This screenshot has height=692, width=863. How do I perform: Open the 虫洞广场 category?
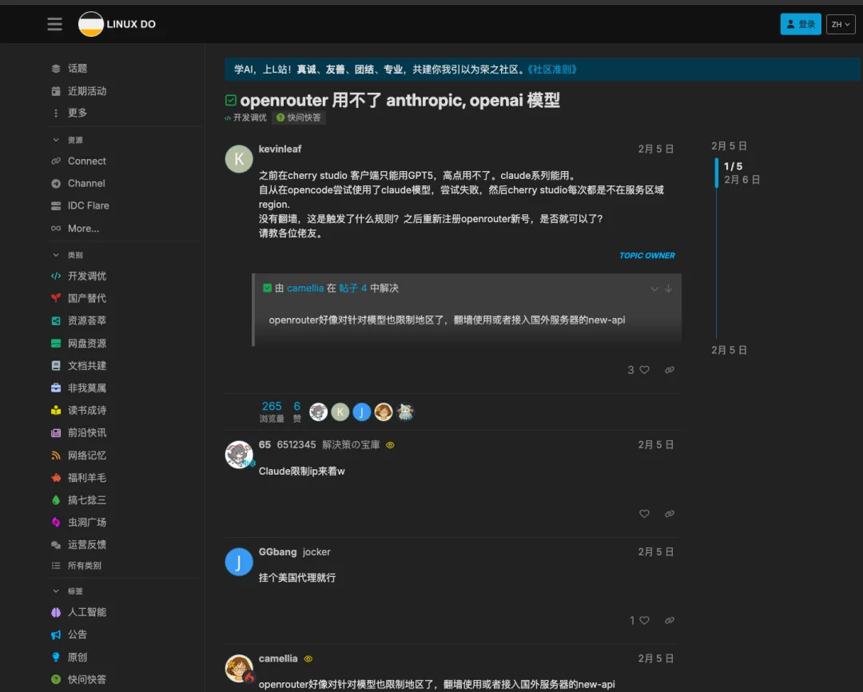click(x=86, y=522)
